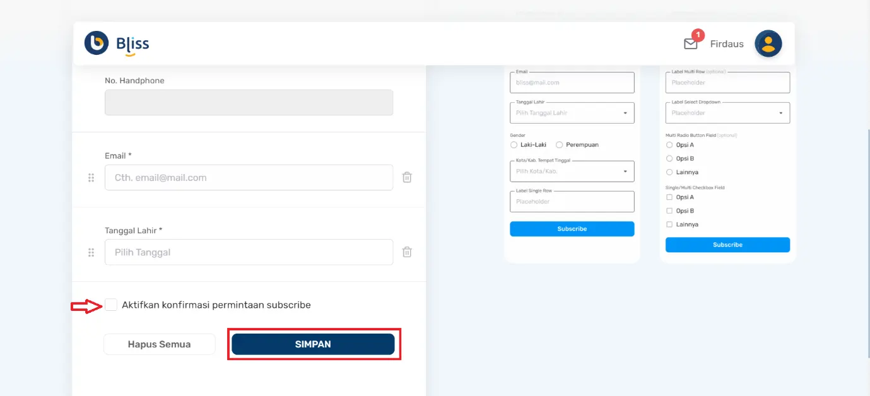Click the drag handle beside Tanggal Lahir field
The image size is (870, 396).
coord(91,252)
